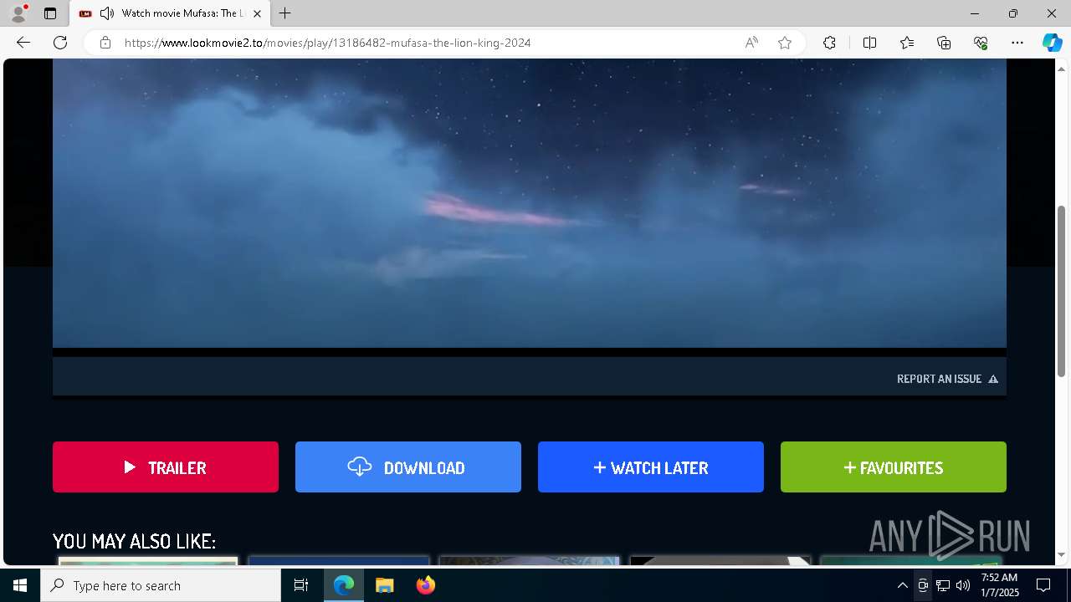Viewport: 1071px width, 602px height.
Task: Open Copilot sidebar
Action: [1052, 43]
